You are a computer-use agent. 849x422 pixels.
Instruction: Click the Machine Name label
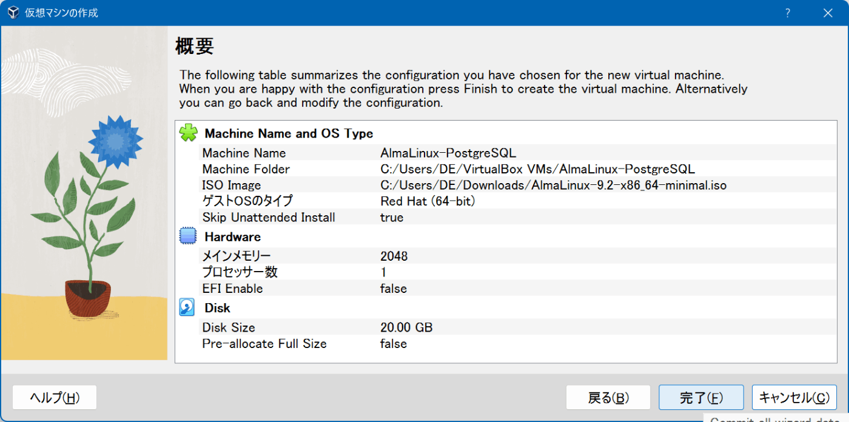coord(244,153)
